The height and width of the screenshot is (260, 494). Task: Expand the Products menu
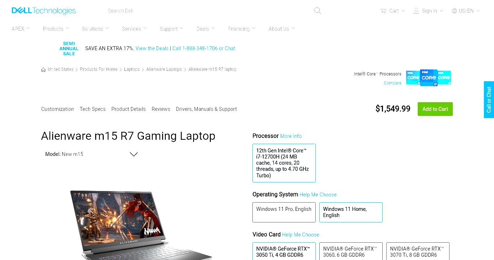pos(56,29)
